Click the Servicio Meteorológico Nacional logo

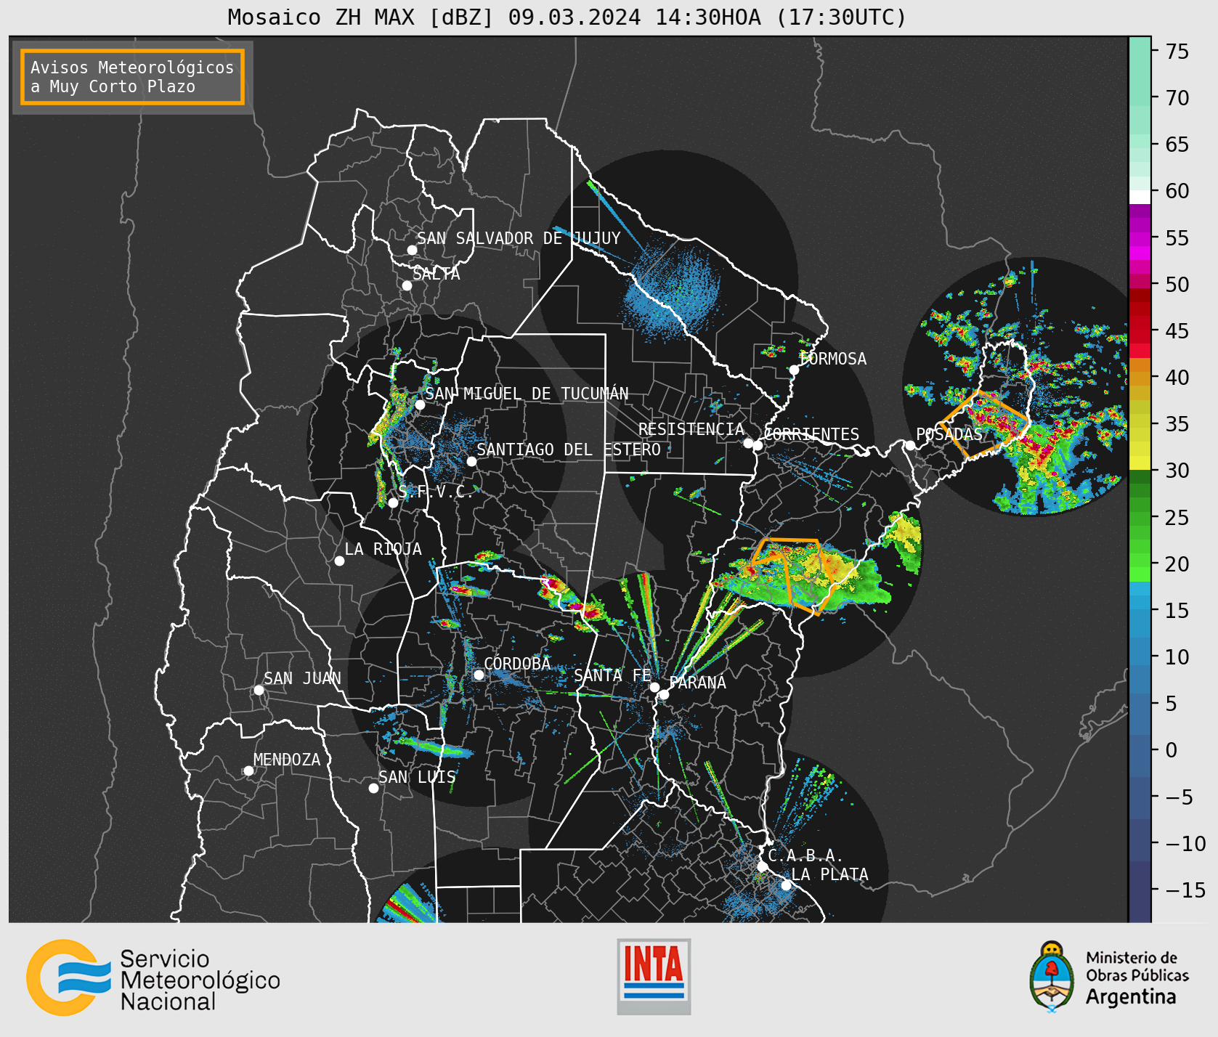click(x=153, y=978)
